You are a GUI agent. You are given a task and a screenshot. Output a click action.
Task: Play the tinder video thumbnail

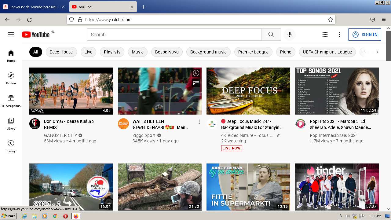pyautogui.click(x=337, y=187)
